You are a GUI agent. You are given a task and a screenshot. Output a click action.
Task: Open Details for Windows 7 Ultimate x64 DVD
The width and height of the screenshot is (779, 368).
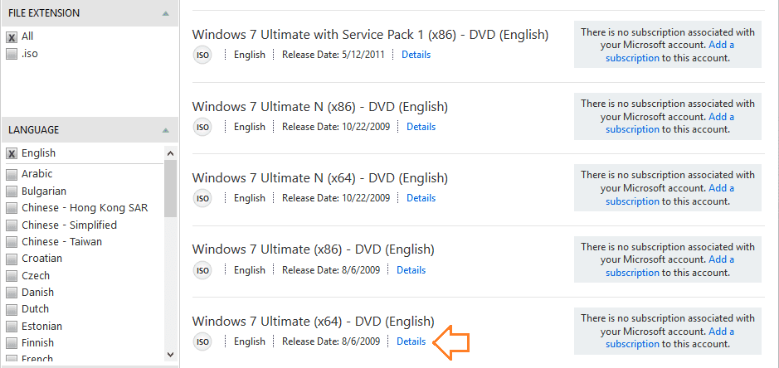[411, 341]
